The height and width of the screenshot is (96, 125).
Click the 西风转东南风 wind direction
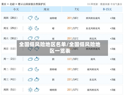point(93,18)
